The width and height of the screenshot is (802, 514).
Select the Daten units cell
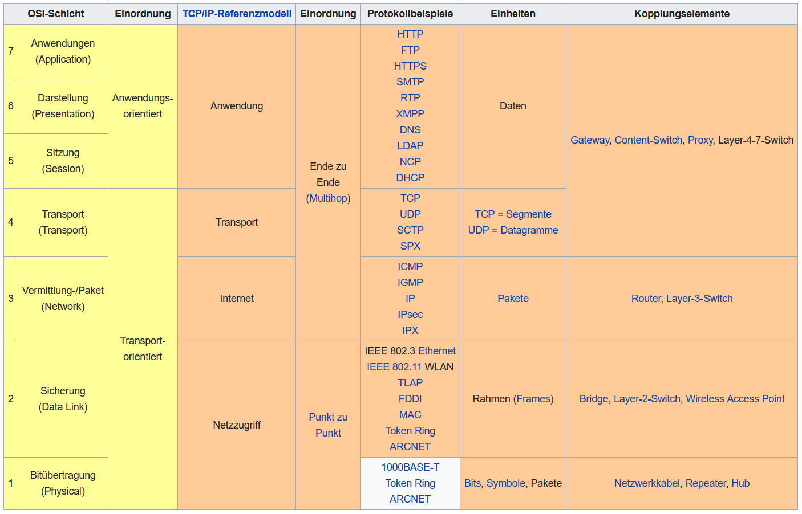pyautogui.click(x=513, y=106)
